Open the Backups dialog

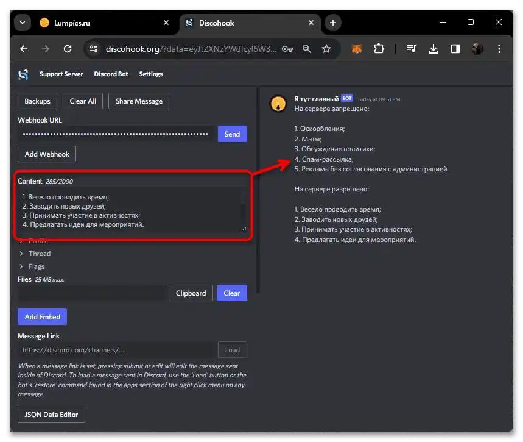pyautogui.click(x=37, y=101)
